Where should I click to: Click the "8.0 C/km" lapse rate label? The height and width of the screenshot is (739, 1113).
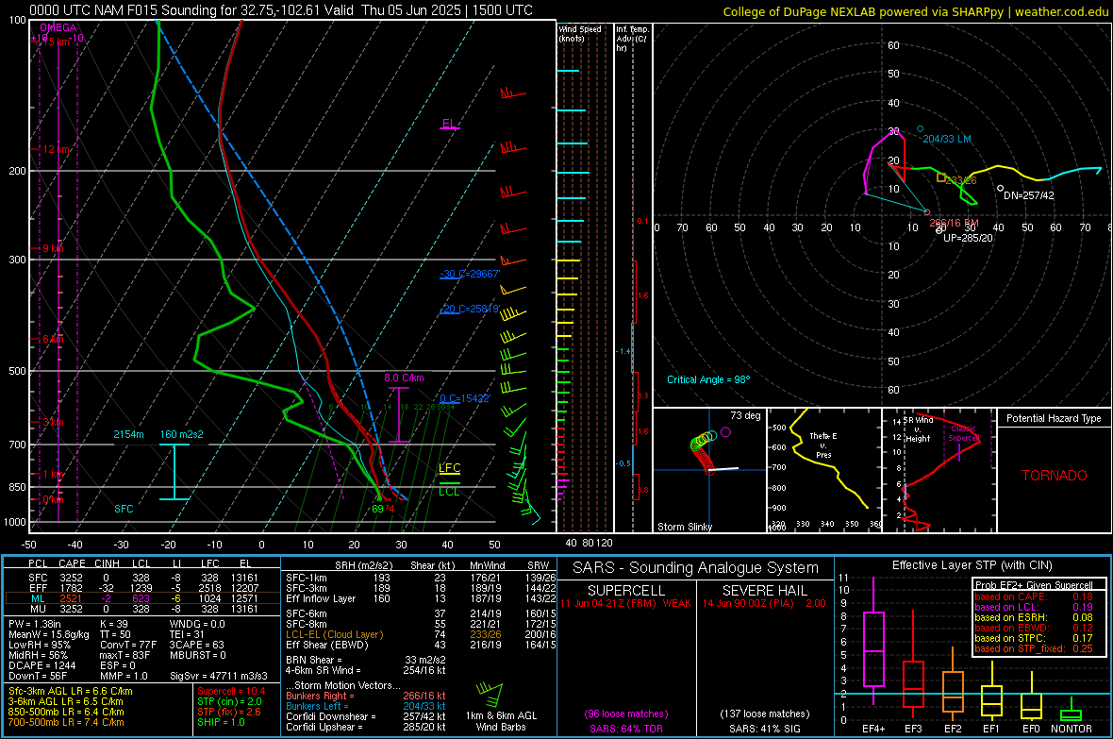click(x=404, y=378)
